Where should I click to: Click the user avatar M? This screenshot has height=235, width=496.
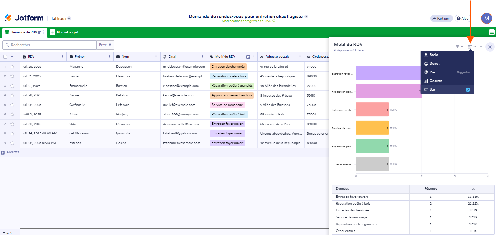(486, 18)
